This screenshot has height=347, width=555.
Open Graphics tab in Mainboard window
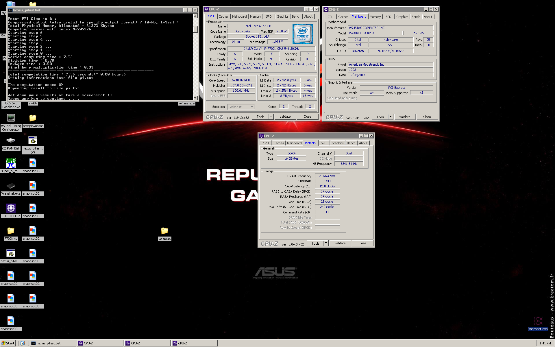click(402, 17)
